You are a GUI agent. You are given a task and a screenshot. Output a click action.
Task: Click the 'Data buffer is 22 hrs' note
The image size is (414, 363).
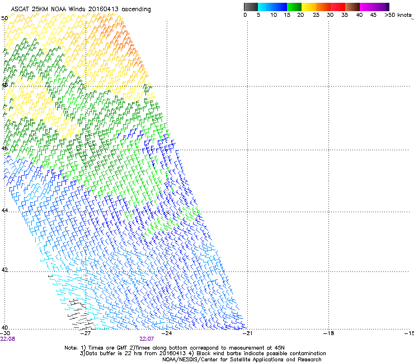click(x=203, y=354)
